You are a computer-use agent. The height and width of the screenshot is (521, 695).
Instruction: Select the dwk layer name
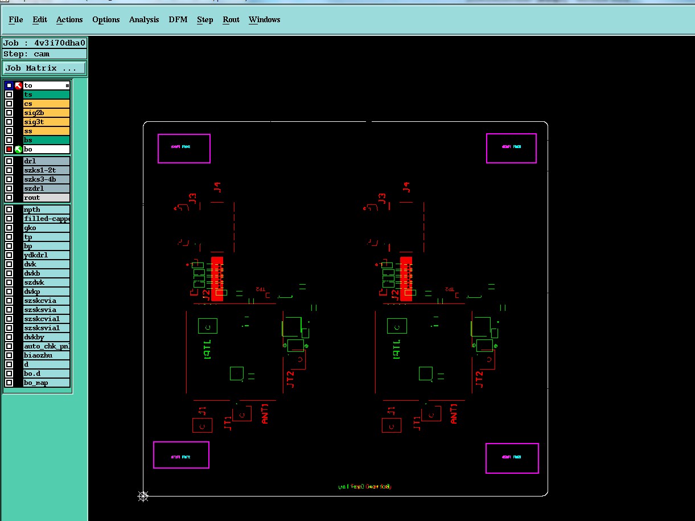[x=47, y=264]
